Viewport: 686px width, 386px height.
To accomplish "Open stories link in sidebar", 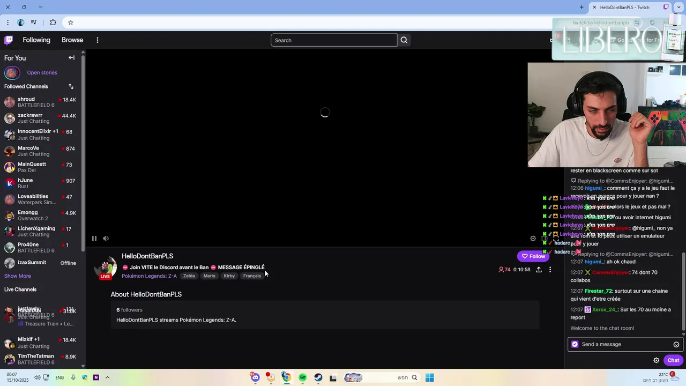I will coord(42,73).
